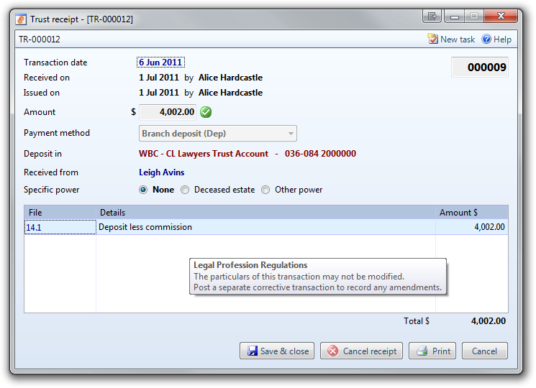Click the printer icon on Print button
The height and width of the screenshot is (388, 536).
pyautogui.click(x=422, y=351)
